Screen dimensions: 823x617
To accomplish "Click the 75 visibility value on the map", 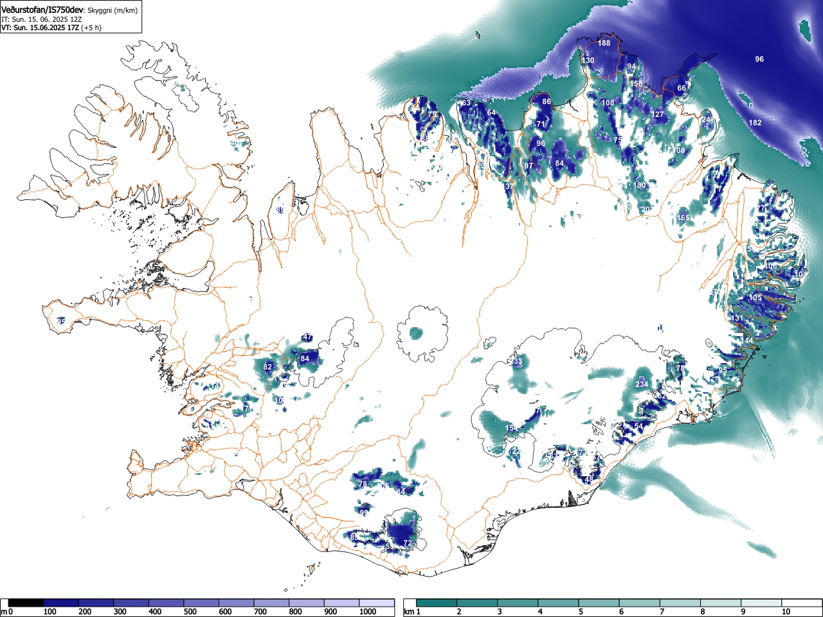I will [617, 139].
